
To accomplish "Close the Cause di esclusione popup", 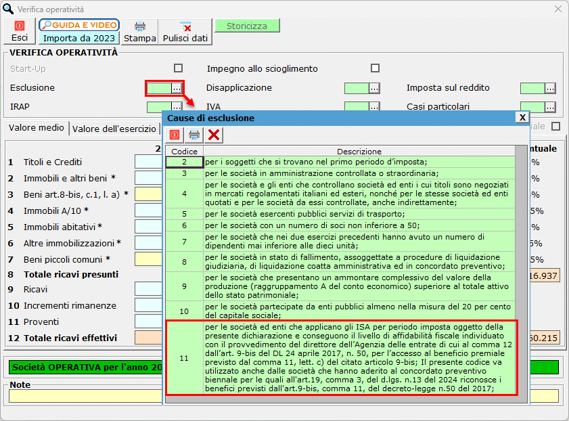I will click(x=522, y=117).
